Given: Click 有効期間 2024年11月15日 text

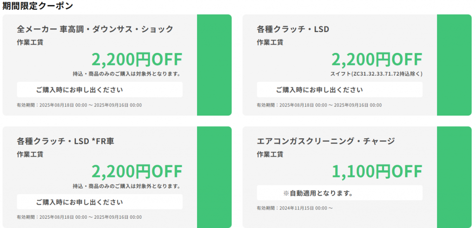Looking at the screenshot, I should (294, 208).
